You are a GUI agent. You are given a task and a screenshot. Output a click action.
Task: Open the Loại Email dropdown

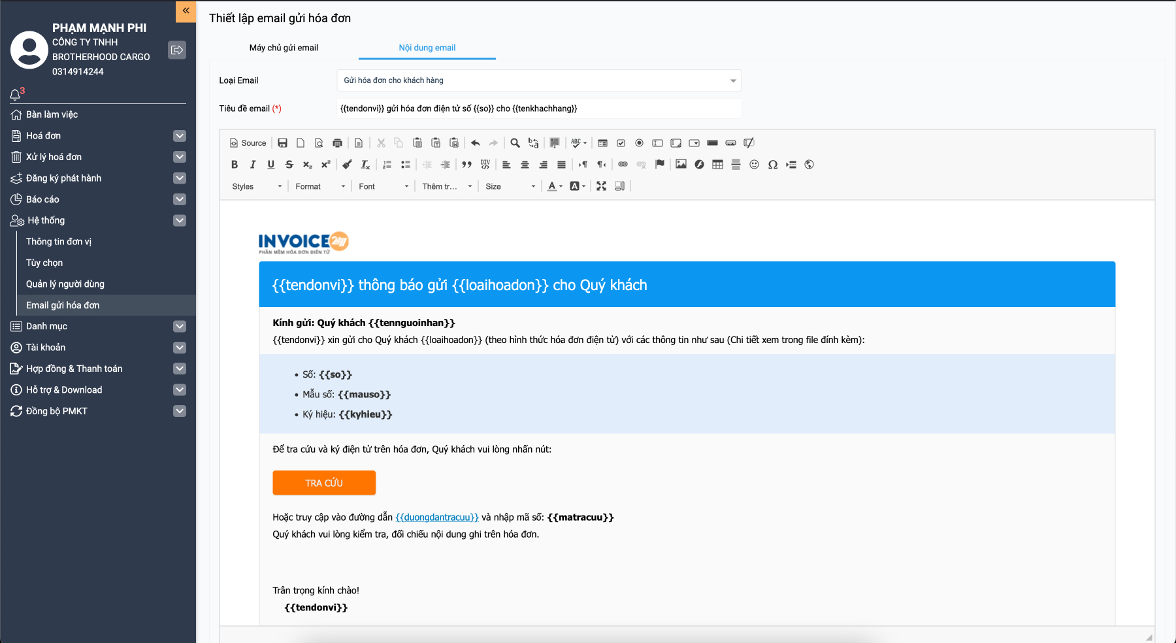(x=539, y=80)
